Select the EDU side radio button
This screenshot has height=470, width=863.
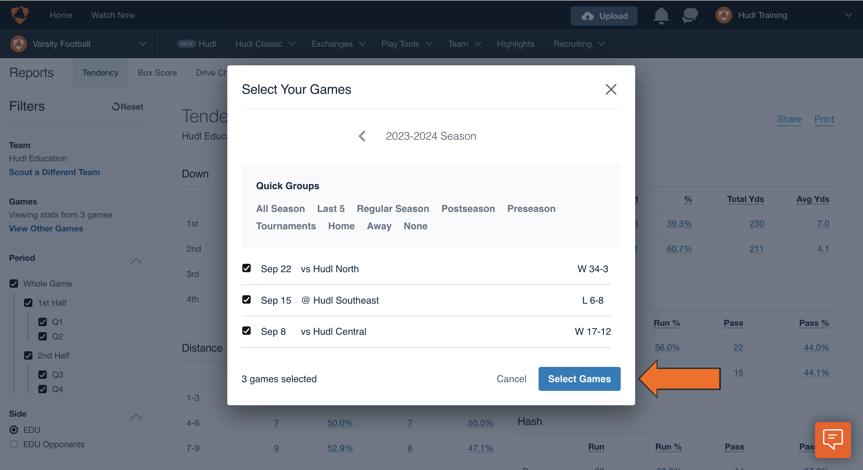(x=14, y=430)
